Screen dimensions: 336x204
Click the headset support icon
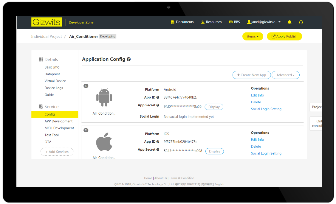[x=301, y=22]
